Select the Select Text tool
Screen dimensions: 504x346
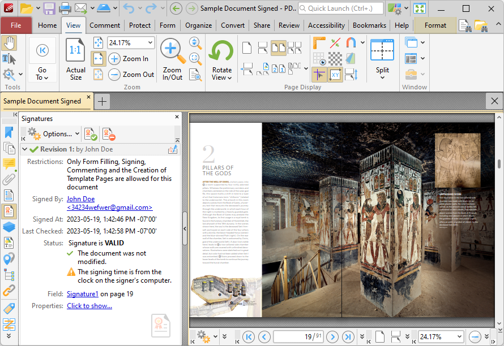pyautogui.click(x=9, y=59)
